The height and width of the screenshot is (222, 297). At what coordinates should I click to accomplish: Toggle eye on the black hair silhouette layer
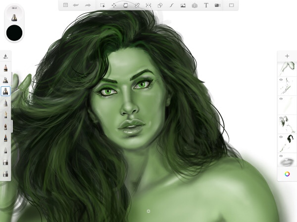point(281,137)
